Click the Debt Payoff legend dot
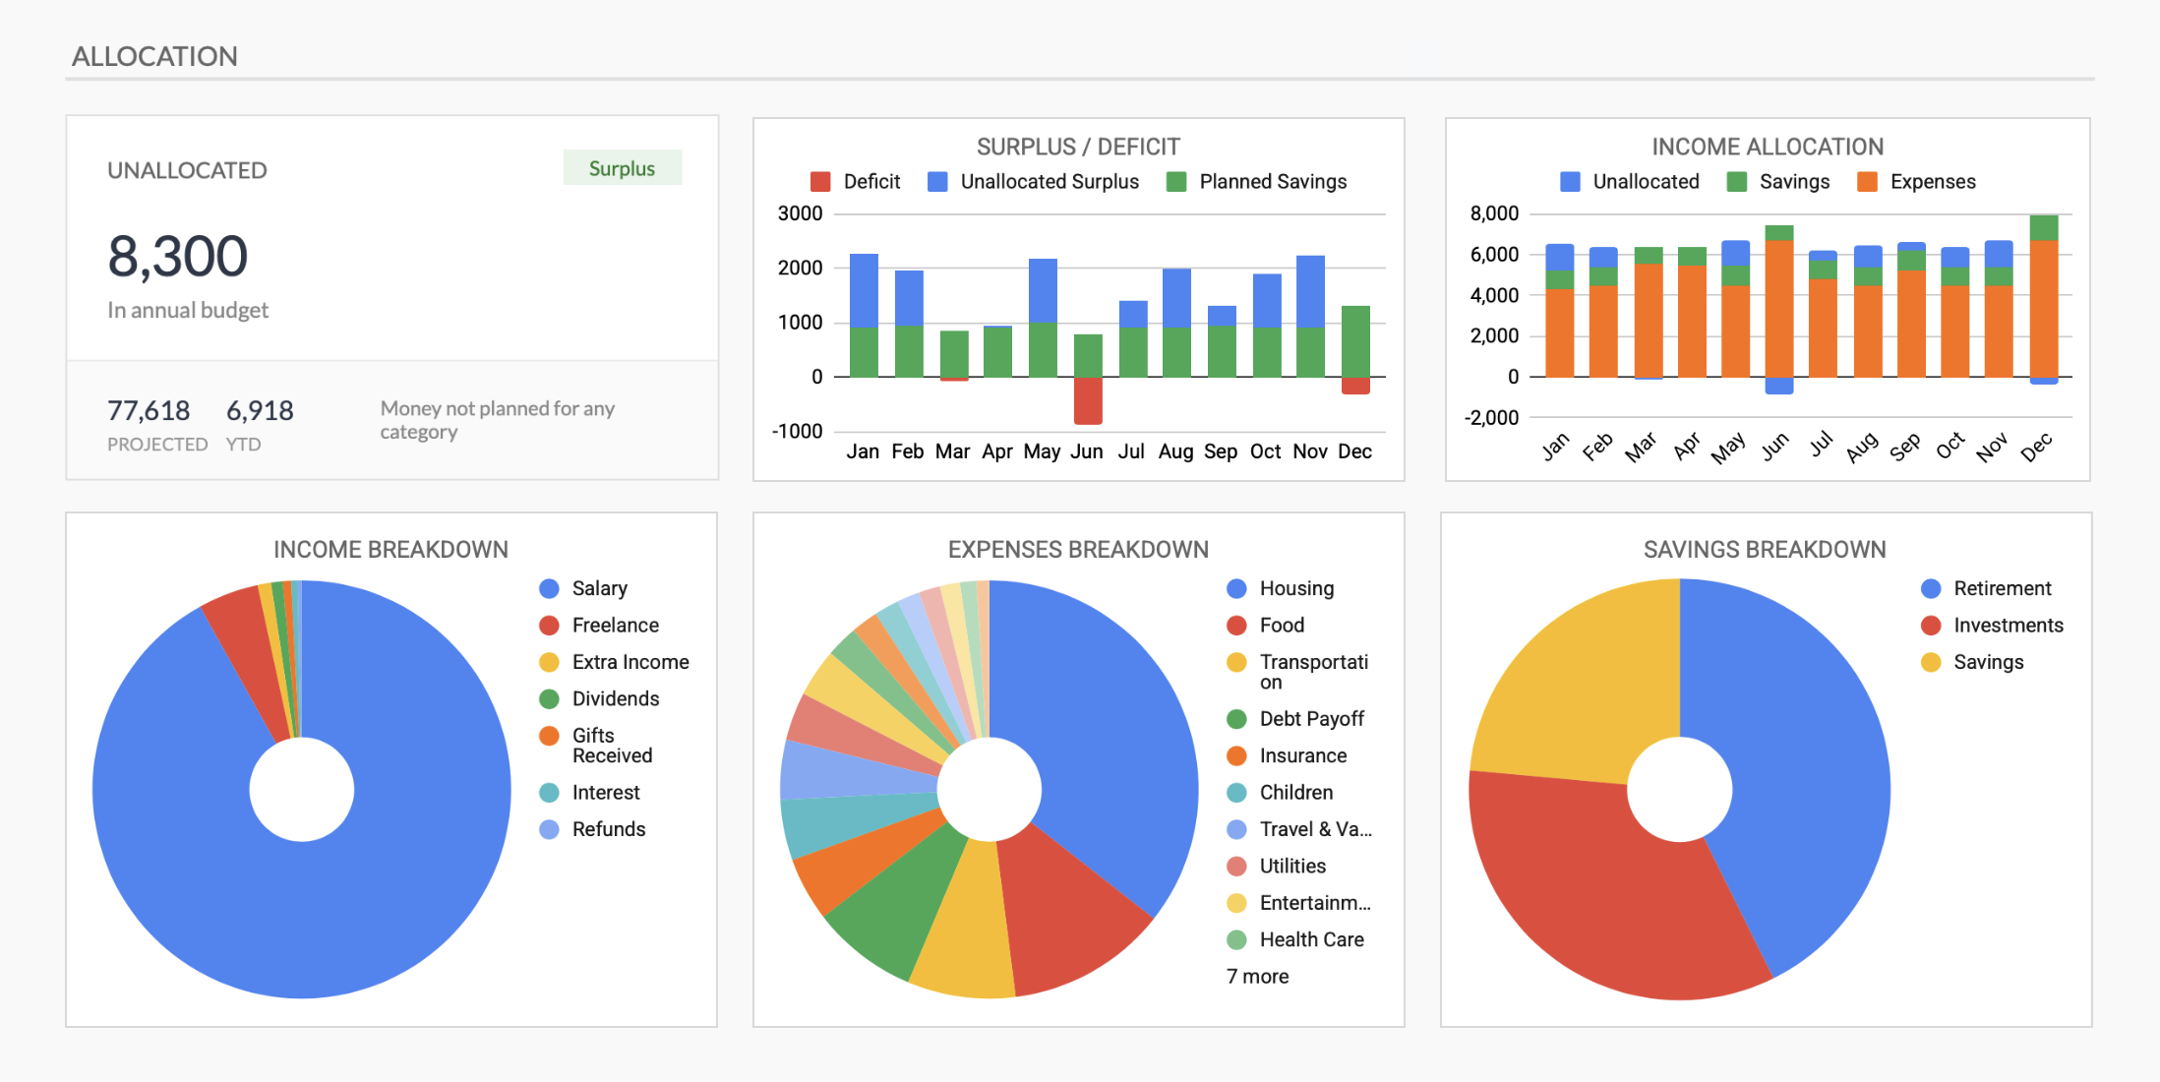 click(x=1236, y=719)
